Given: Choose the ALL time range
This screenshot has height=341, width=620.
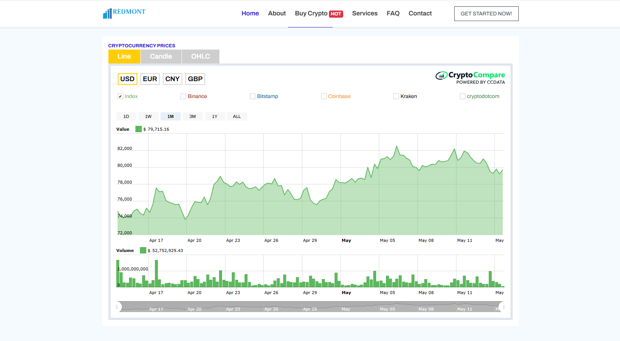Looking at the screenshot, I should pyautogui.click(x=237, y=116).
